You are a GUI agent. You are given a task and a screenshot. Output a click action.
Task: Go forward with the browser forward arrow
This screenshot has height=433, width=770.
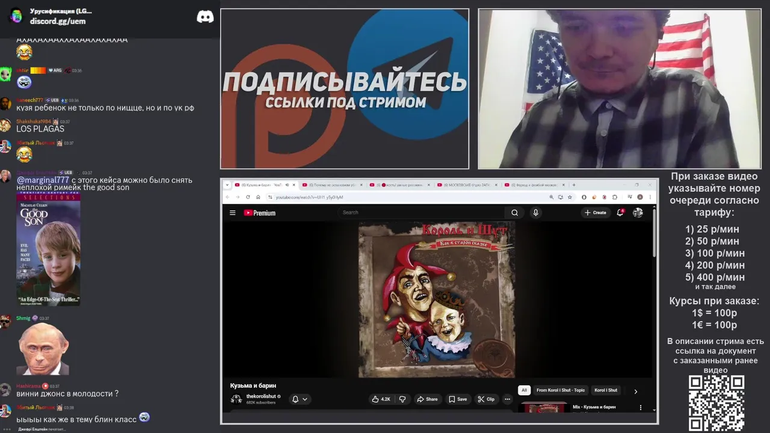click(x=238, y=197)
